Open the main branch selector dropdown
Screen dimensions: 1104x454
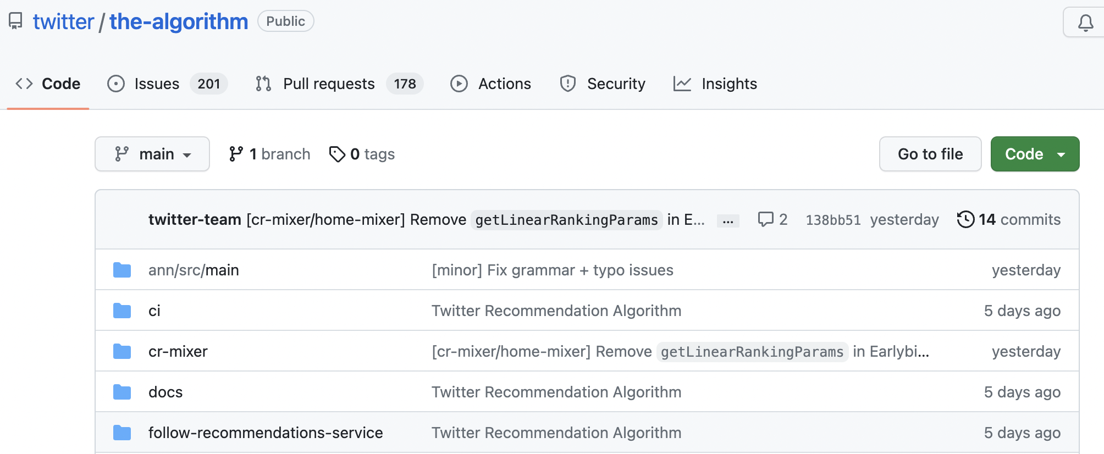tap(152, 154)
